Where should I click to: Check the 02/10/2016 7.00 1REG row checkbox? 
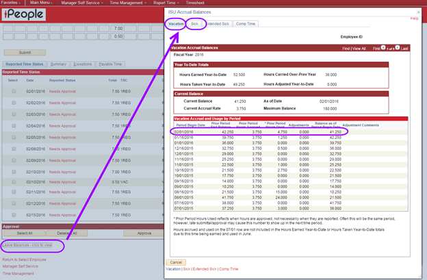pos(14,172)
